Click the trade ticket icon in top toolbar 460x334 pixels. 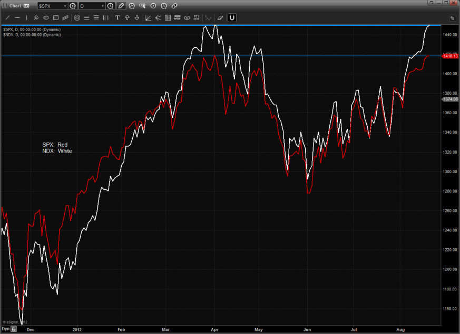click(x=174, y=6)
